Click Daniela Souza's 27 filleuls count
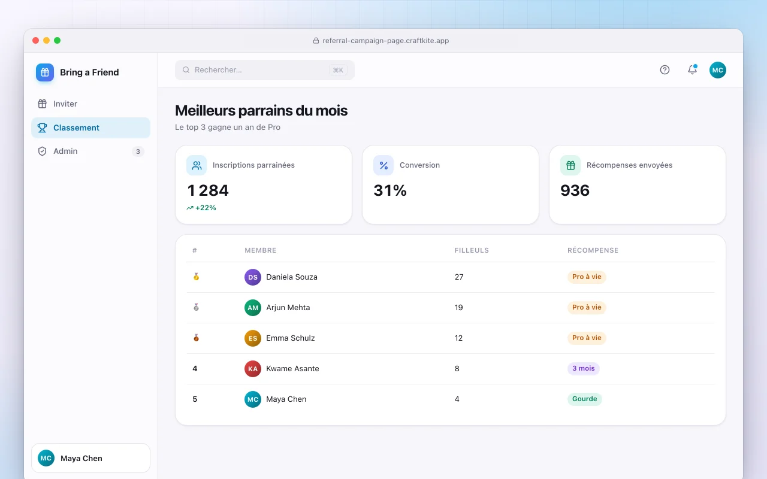The image size is (767, 479). coord(459,277)
